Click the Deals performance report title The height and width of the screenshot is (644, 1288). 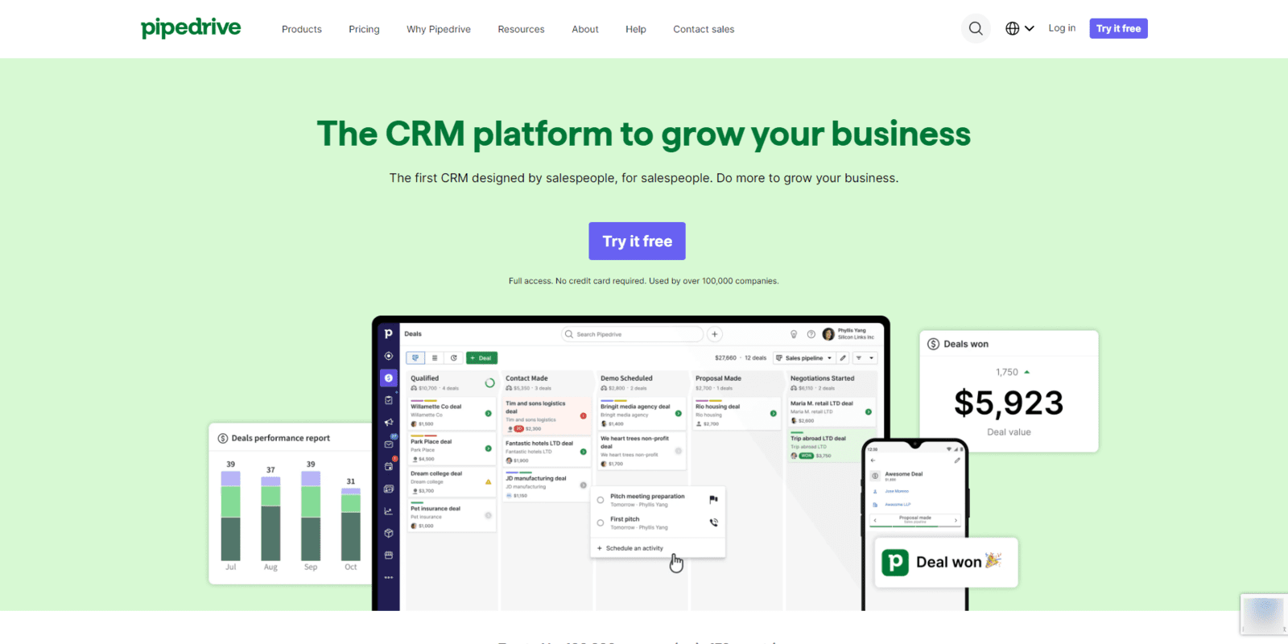point(280,438)
